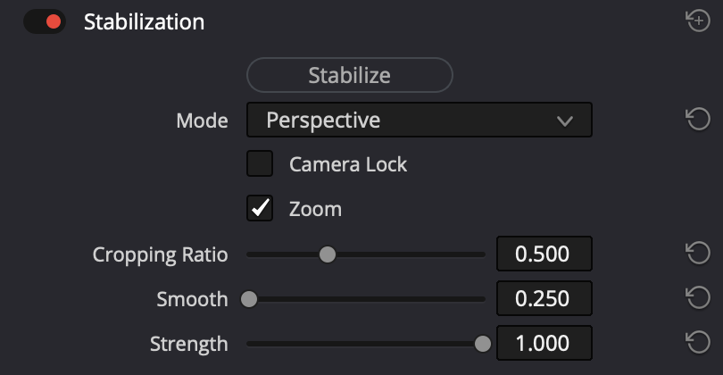Click the Smooth slider handle

coord(249,299)
